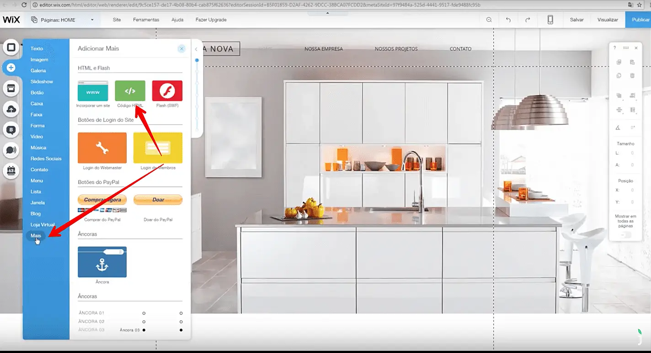This screenshot has width=651, height=353.
Task: Switch to the mobile view icon
Action: 550,20
